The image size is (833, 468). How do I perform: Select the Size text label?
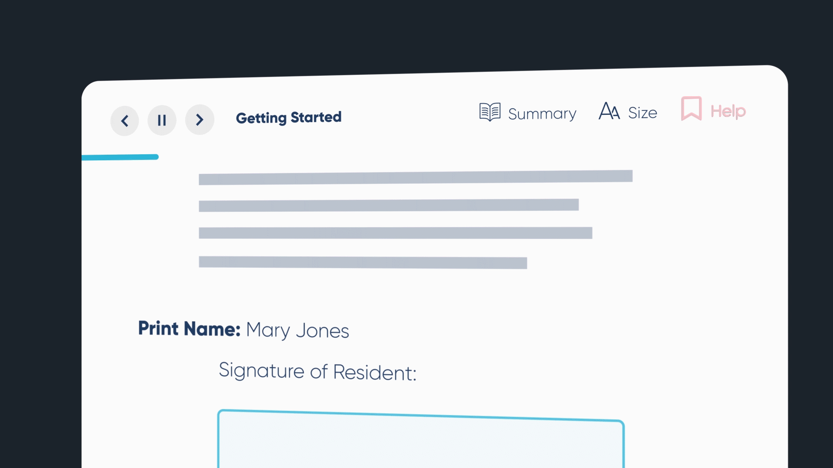(643, 113)
